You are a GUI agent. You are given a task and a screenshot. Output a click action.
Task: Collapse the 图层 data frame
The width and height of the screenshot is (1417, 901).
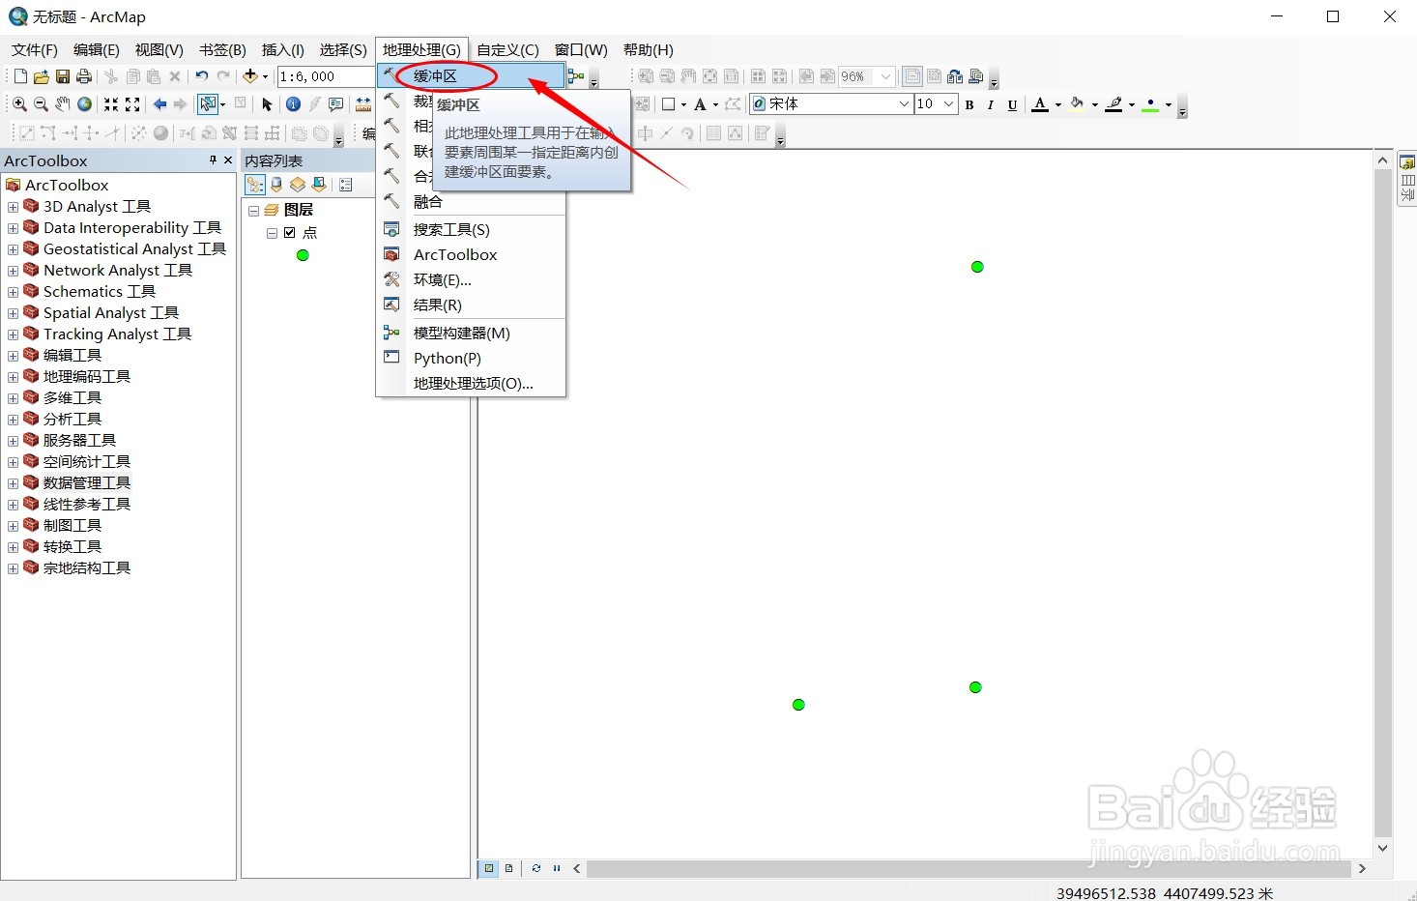point(253,210)
